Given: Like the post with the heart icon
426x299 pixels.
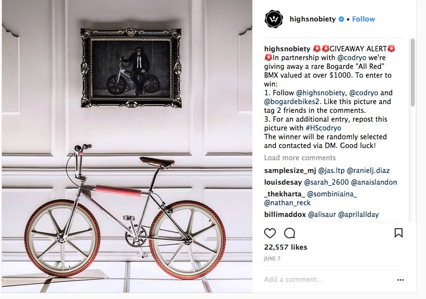Looking at the screenshot, I should [x=270, y=233].
